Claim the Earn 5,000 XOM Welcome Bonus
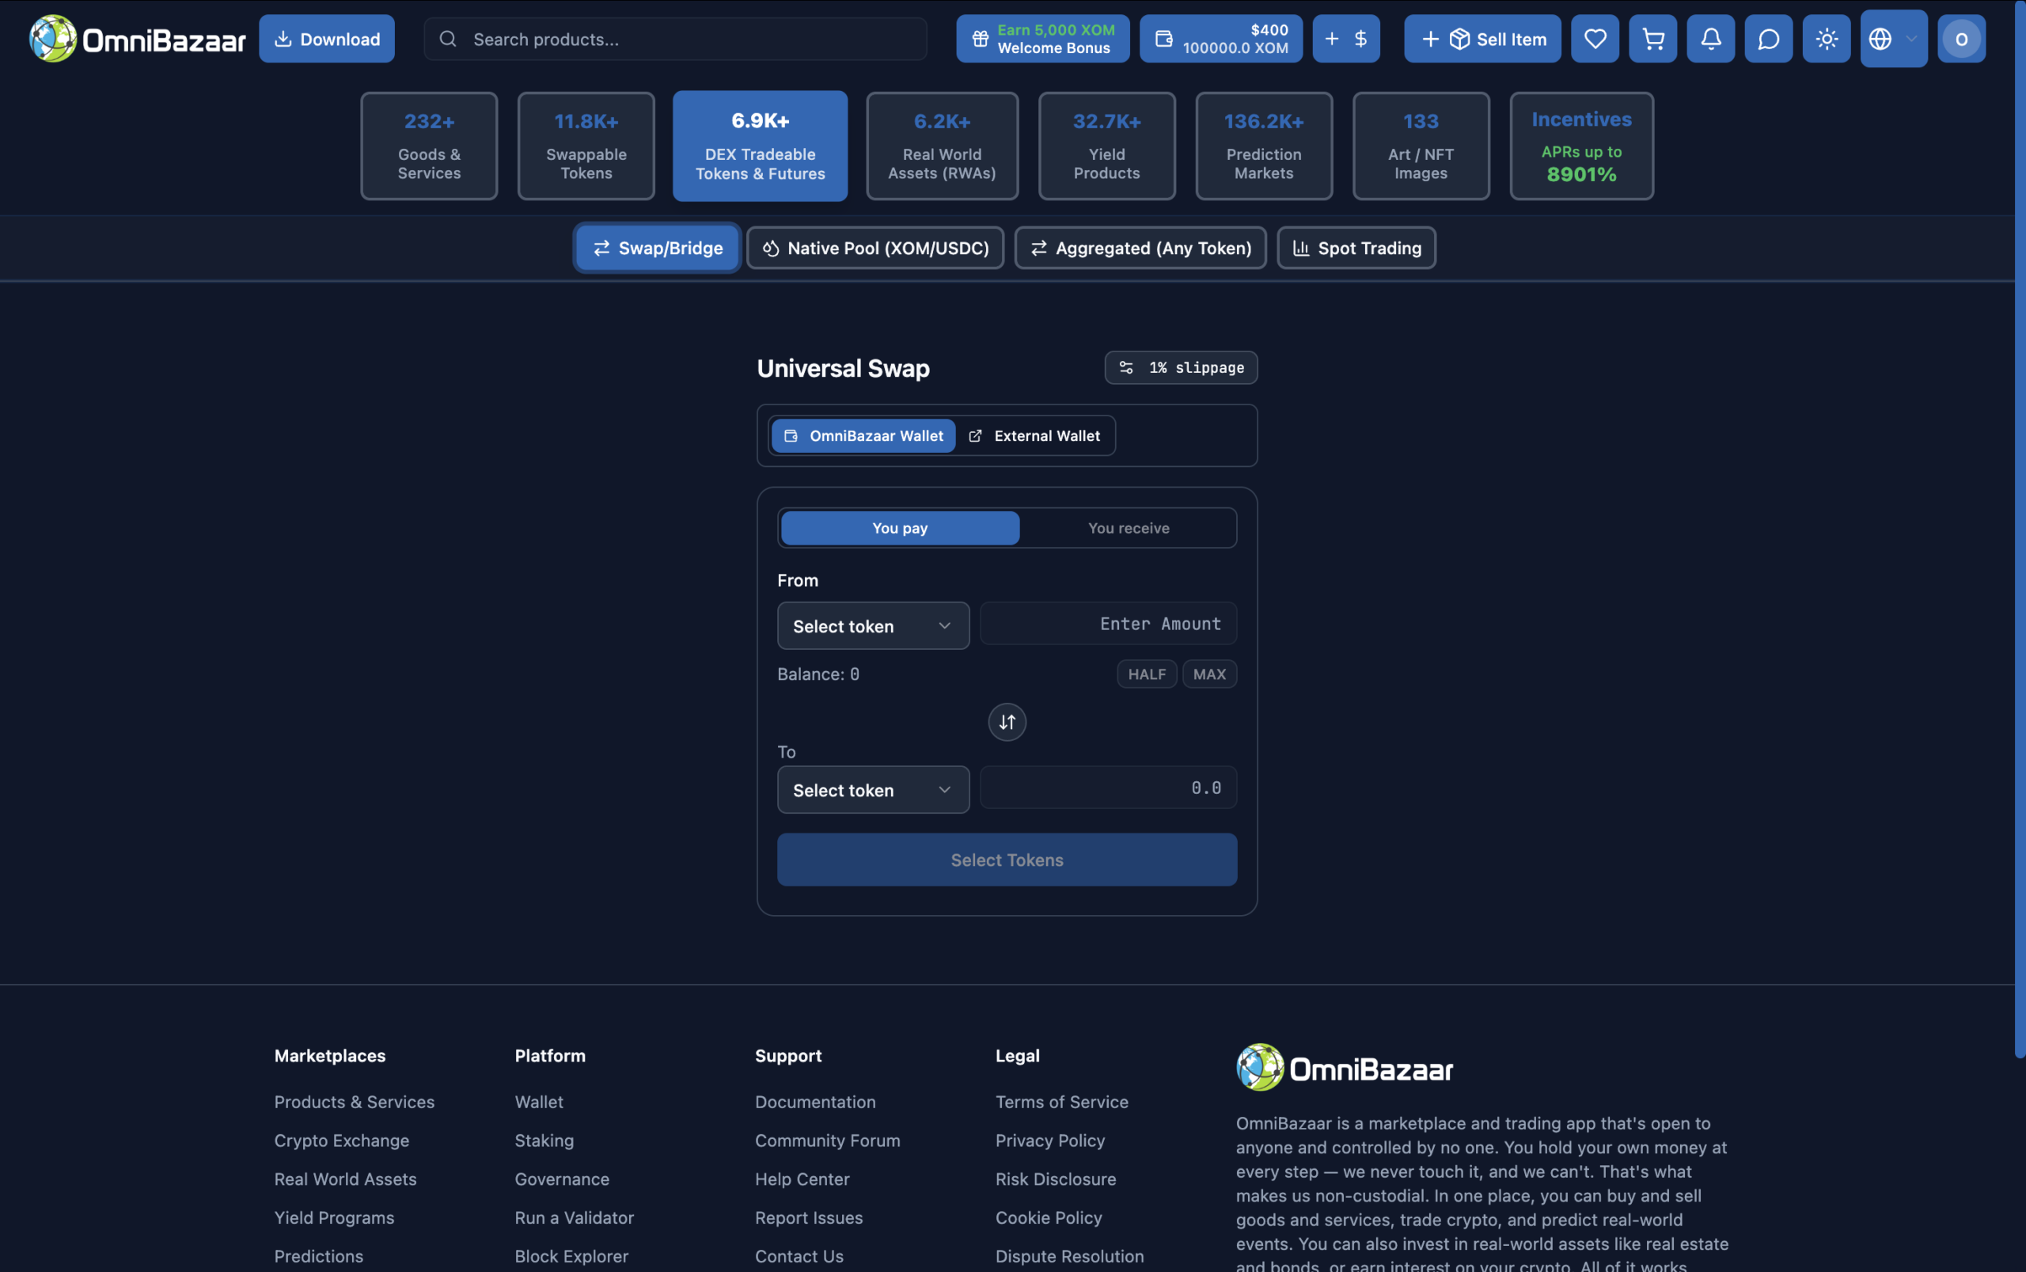Image resolution: width=2026 pixels, height=1272 pixels. click(x=1043, y=39)
